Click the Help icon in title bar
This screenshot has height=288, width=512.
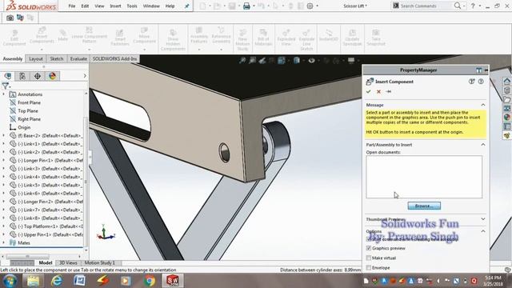(473, 6)
